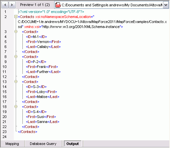Collapse the root Contacts element
Screen dimensions: 170x148
[16, 17]
